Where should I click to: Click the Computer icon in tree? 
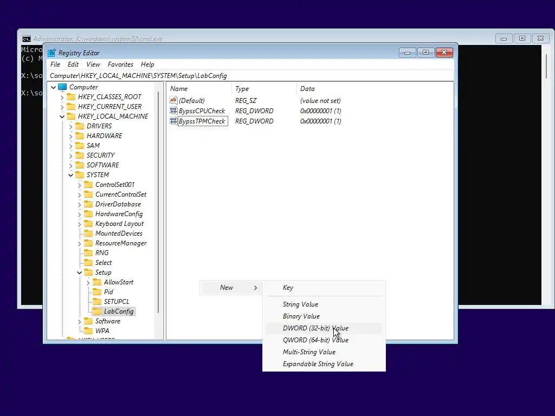point(62,87)
